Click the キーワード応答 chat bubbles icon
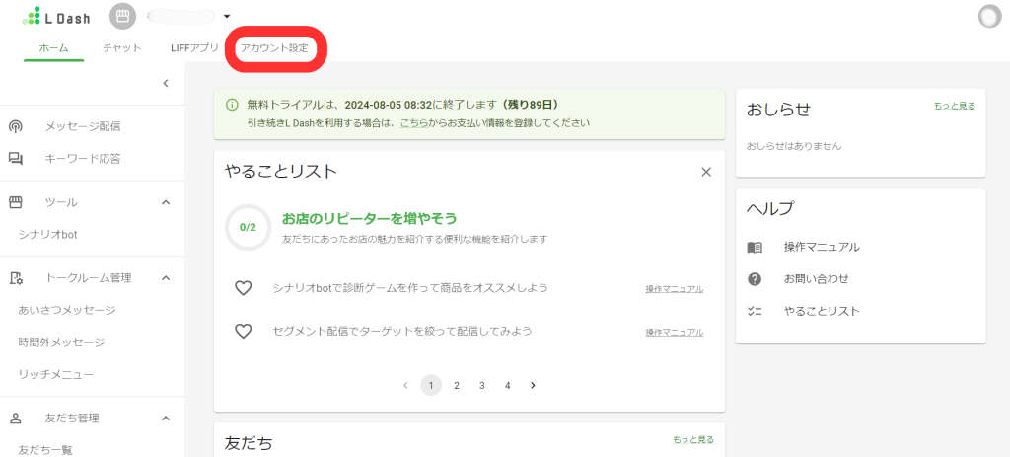 click(x=16, y=159)
